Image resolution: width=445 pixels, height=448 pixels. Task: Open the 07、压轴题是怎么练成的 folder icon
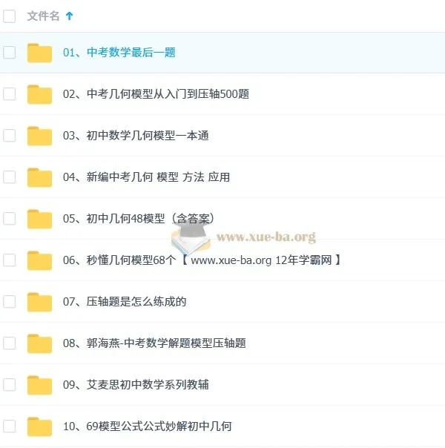click(40, 302)
